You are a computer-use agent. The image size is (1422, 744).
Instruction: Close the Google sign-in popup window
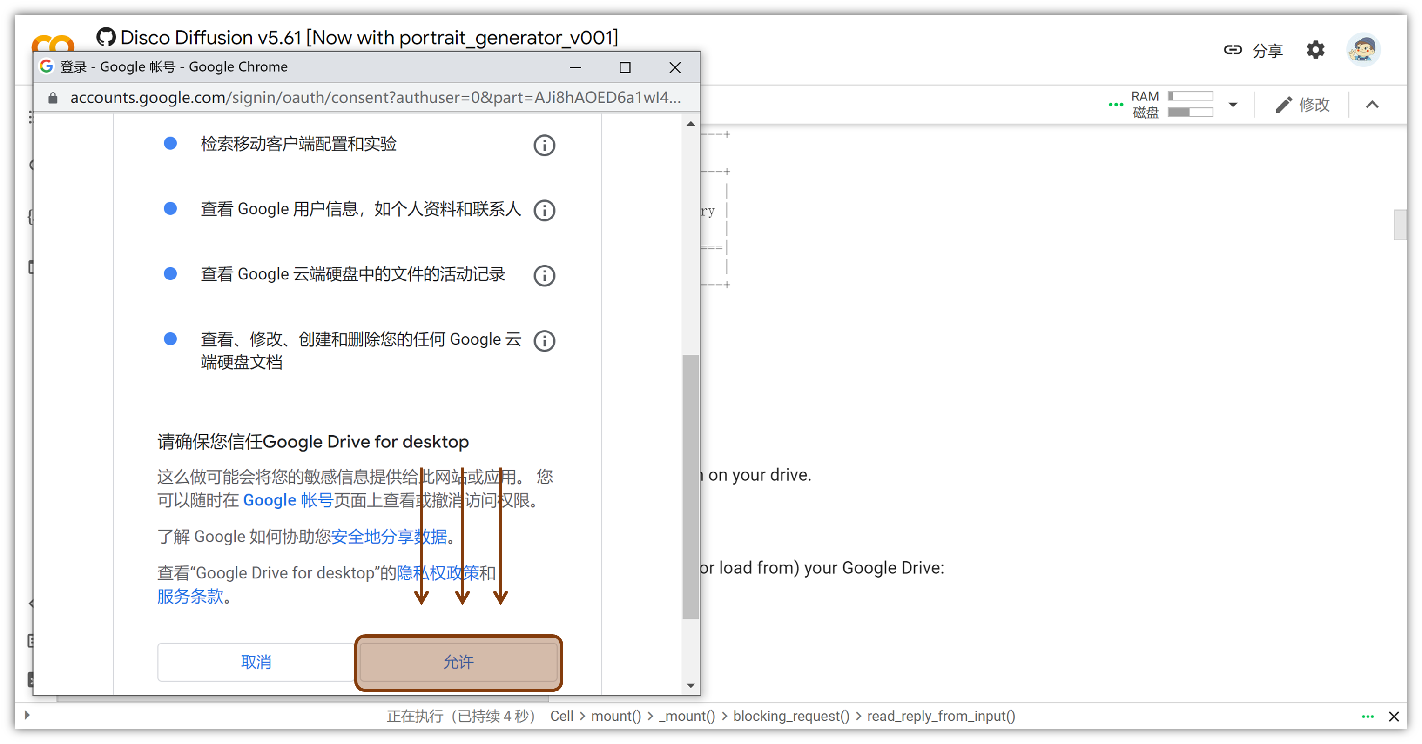(x=674, y=67)
